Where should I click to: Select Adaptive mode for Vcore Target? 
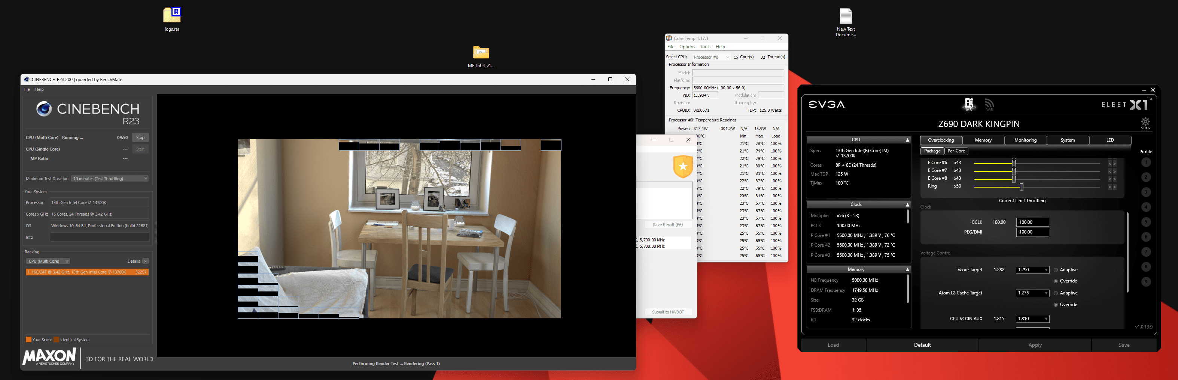pyautogui.click(x=1056, y=270)
